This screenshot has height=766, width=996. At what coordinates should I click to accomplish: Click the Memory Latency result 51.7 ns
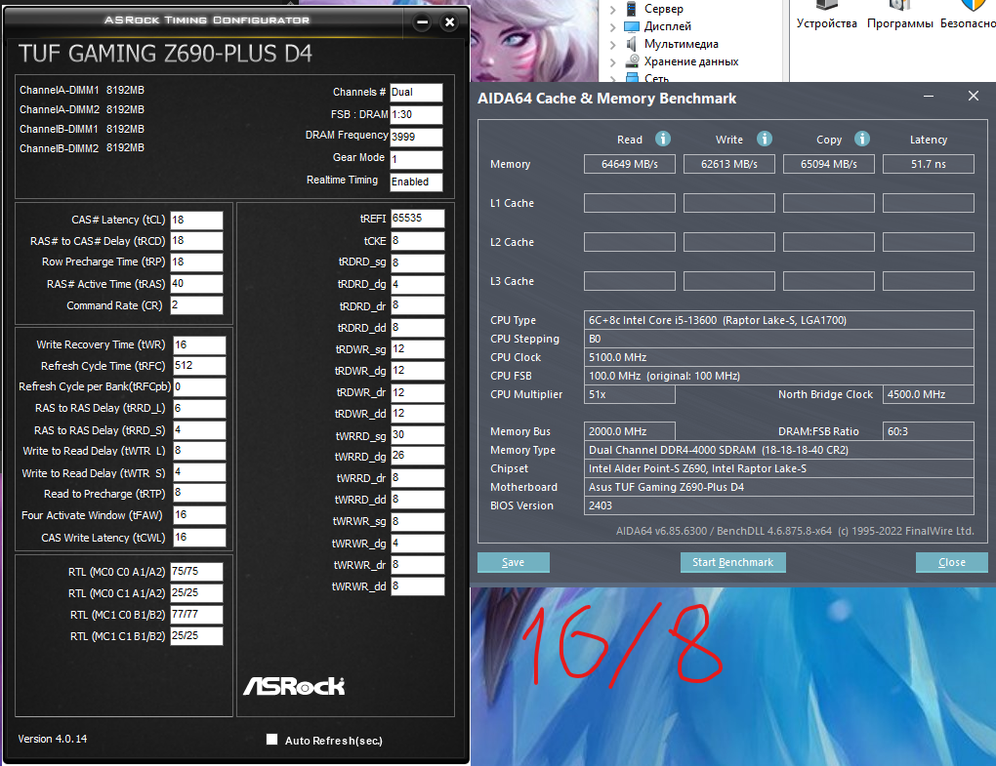928,164
